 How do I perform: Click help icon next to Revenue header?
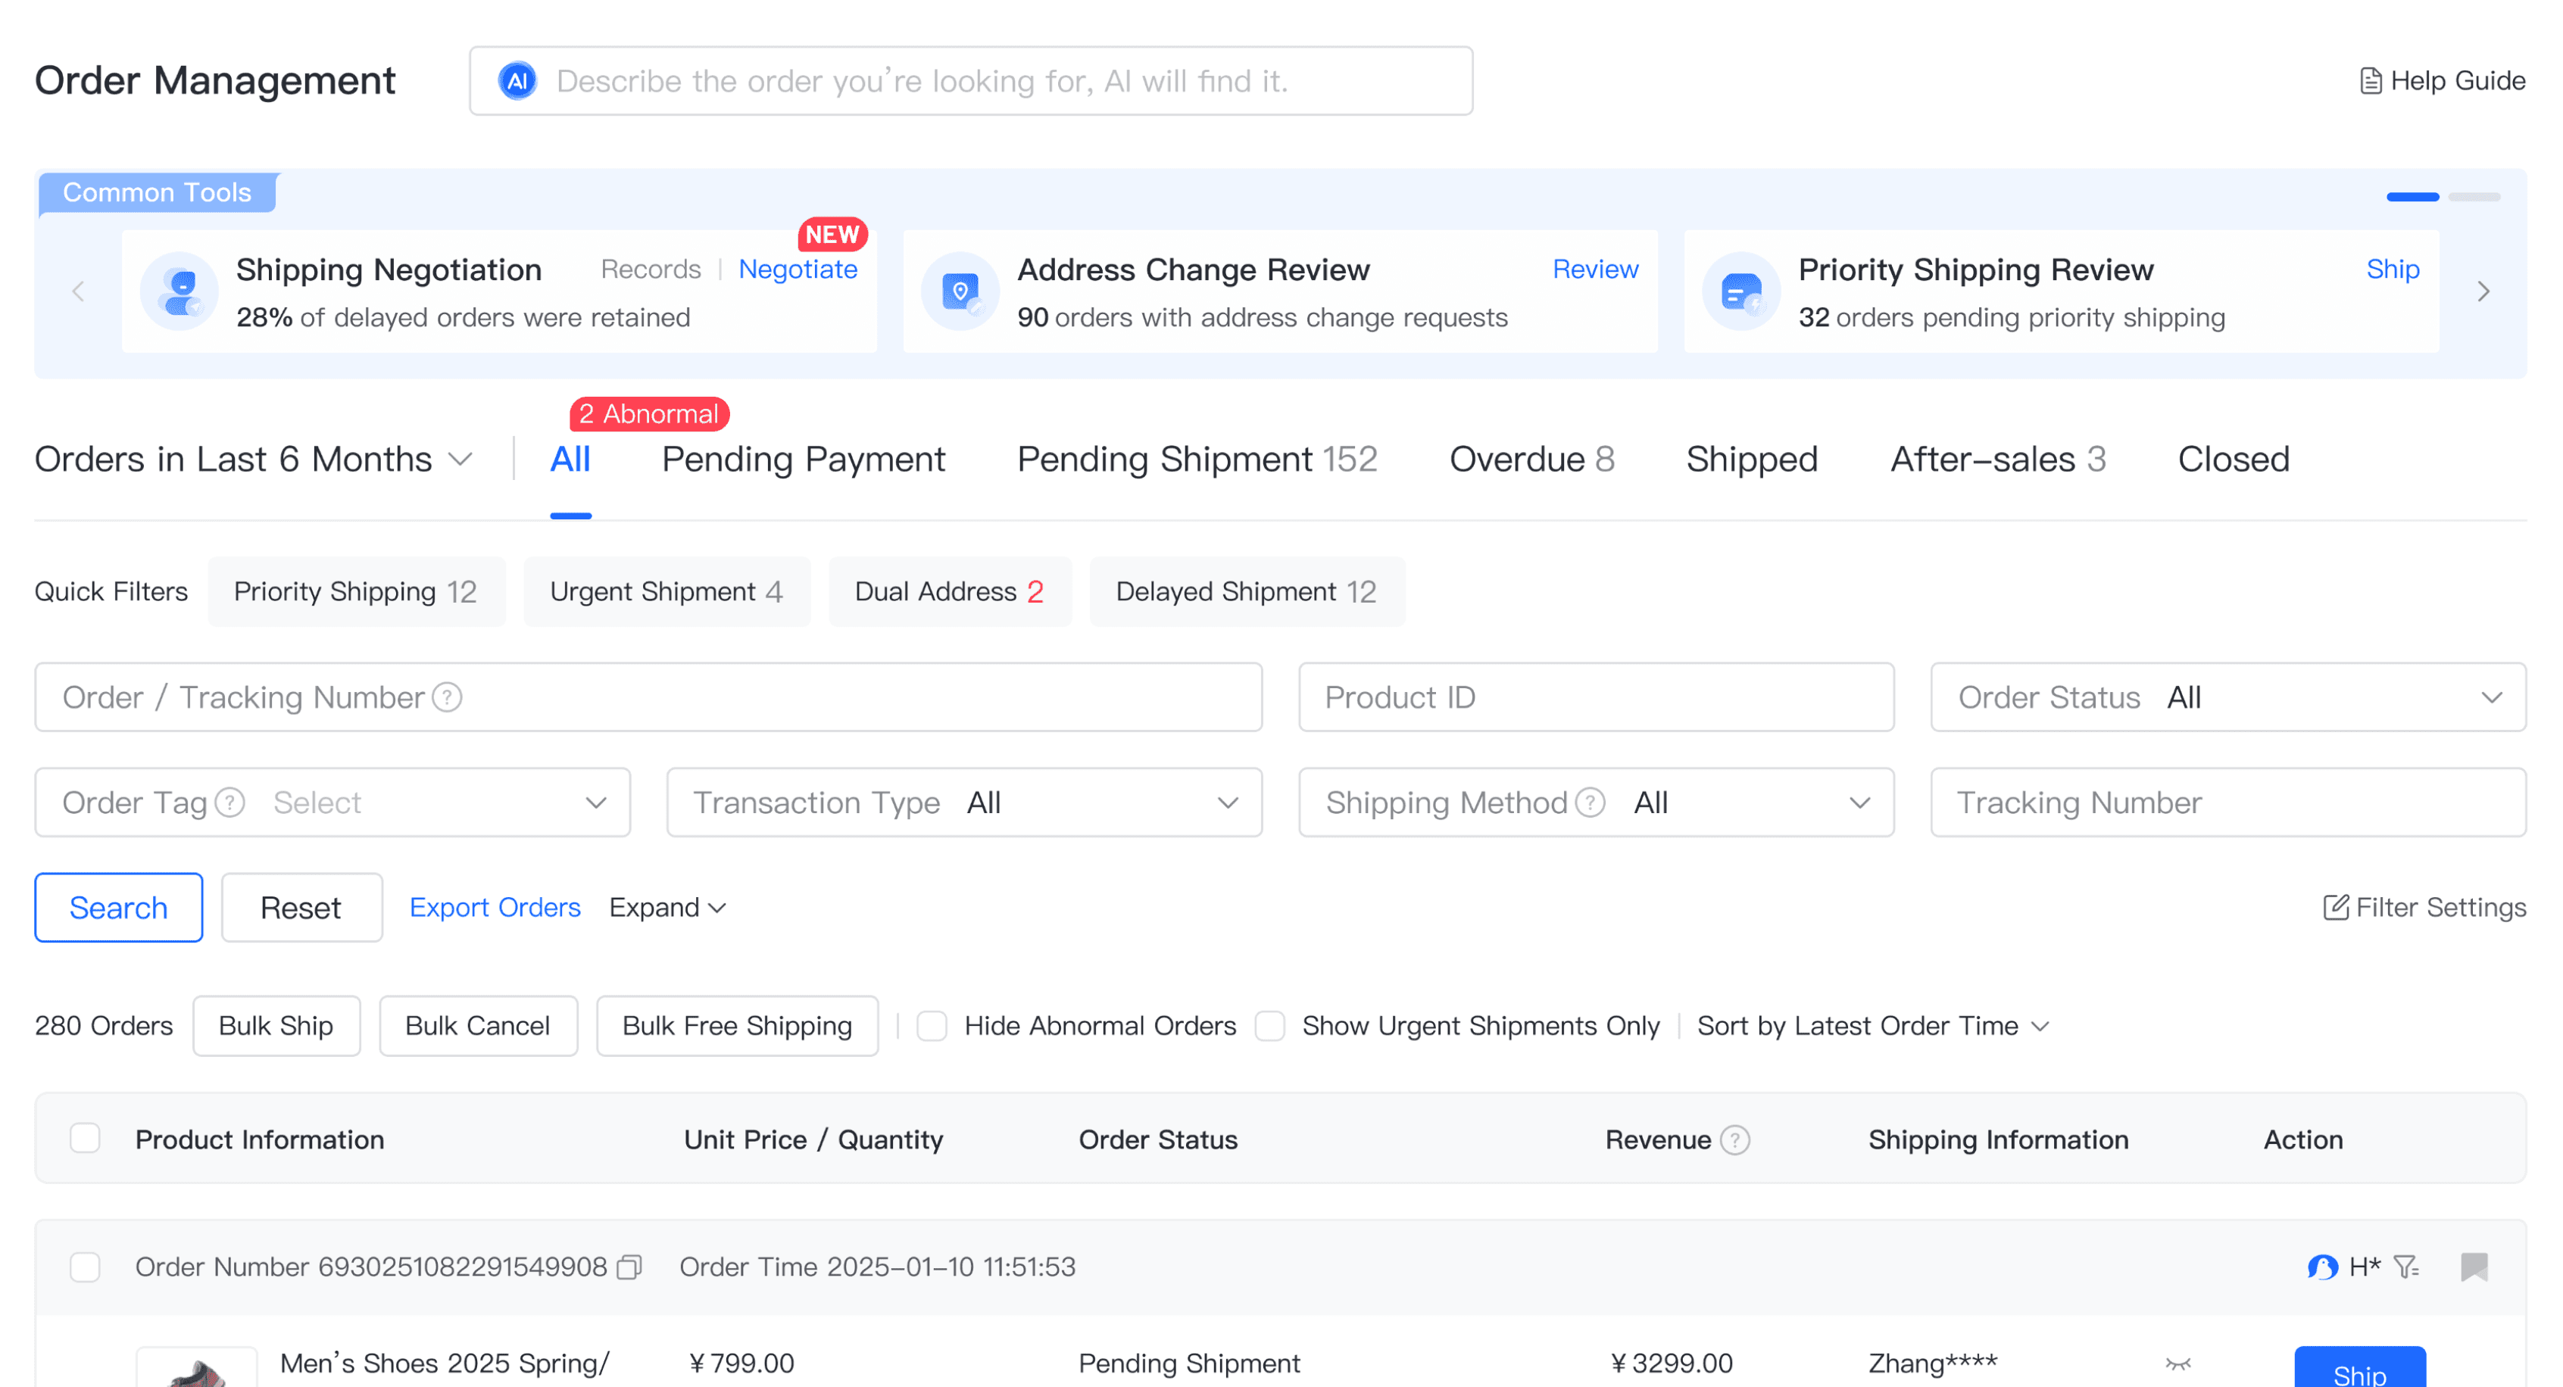[1735, 1139]
